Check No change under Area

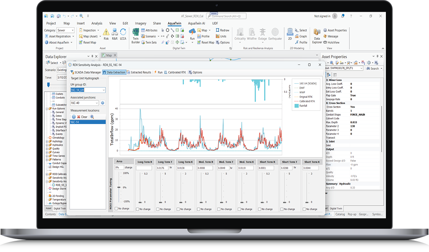coord(116,208)
